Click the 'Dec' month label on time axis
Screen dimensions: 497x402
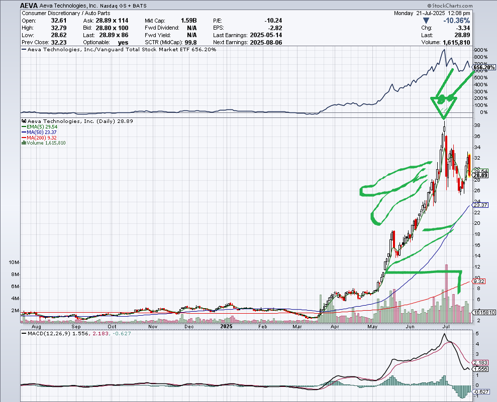189,327
